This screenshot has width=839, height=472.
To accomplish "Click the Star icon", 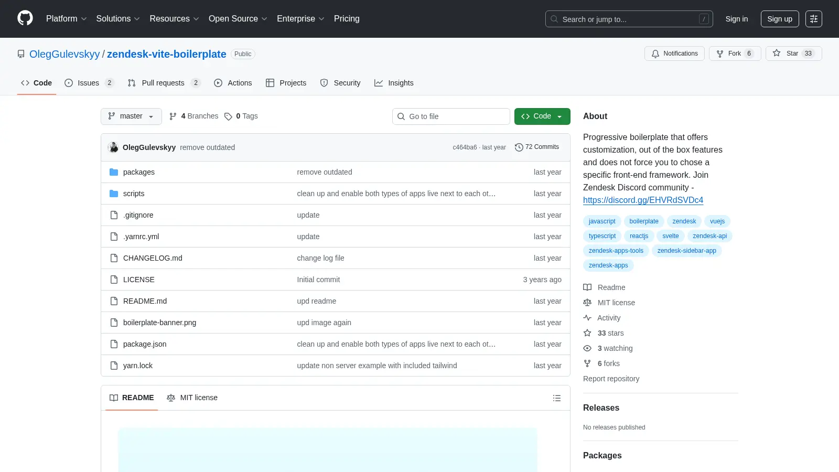I will click(777, 53).
